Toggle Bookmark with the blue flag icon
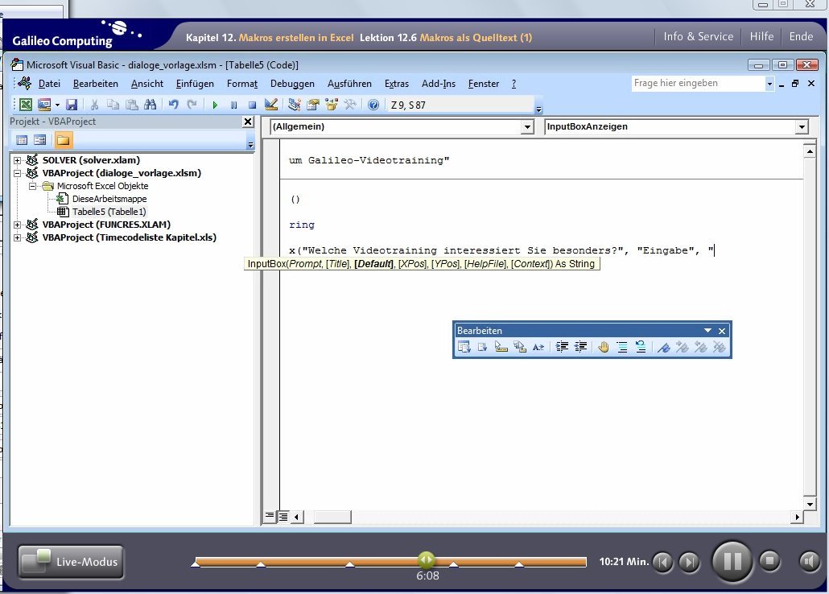This screenshot has height=594, width=829. [x=663, y=347]
